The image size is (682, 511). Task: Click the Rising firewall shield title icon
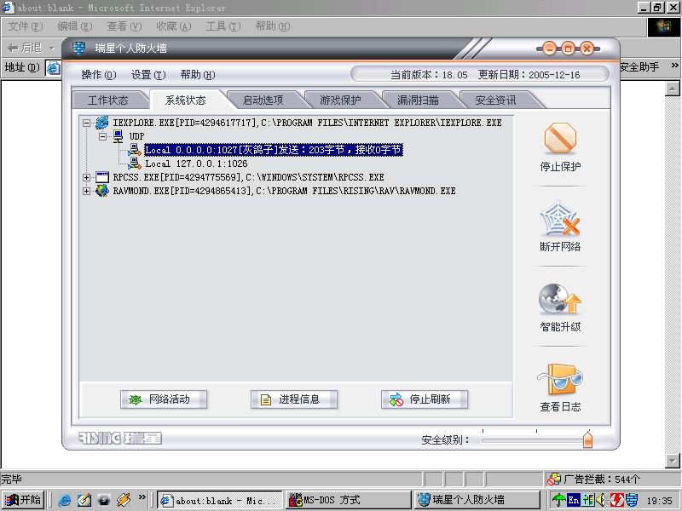coord(78,48)
